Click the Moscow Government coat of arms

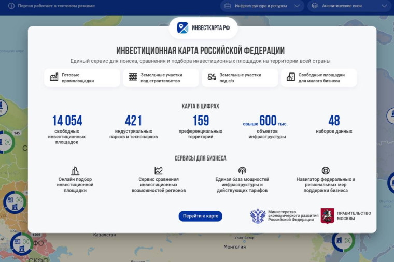coord(328,215)
